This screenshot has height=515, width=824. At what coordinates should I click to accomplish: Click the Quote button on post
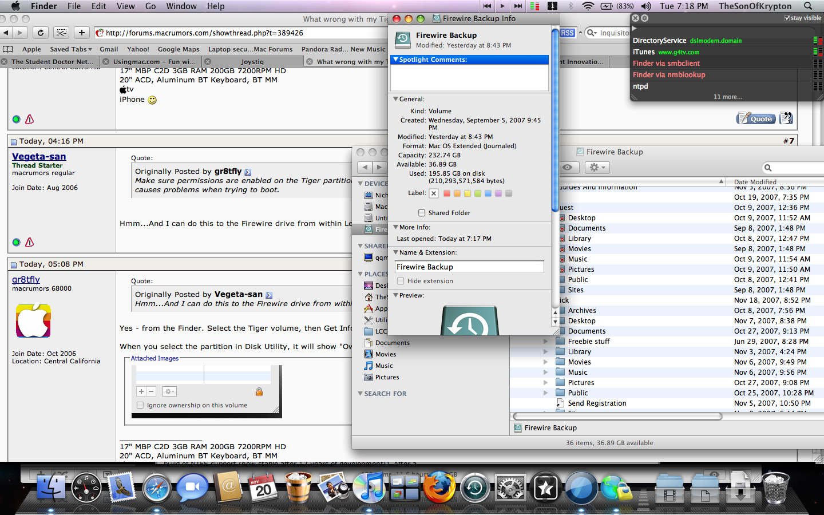[756, 118]
